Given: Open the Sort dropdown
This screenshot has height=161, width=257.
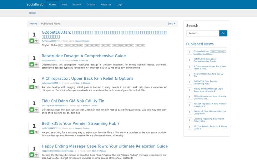Looking at the screenshot, I should click(171, 24).
